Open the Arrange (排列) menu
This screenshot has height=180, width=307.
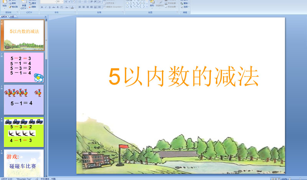[x=152, y=4]
